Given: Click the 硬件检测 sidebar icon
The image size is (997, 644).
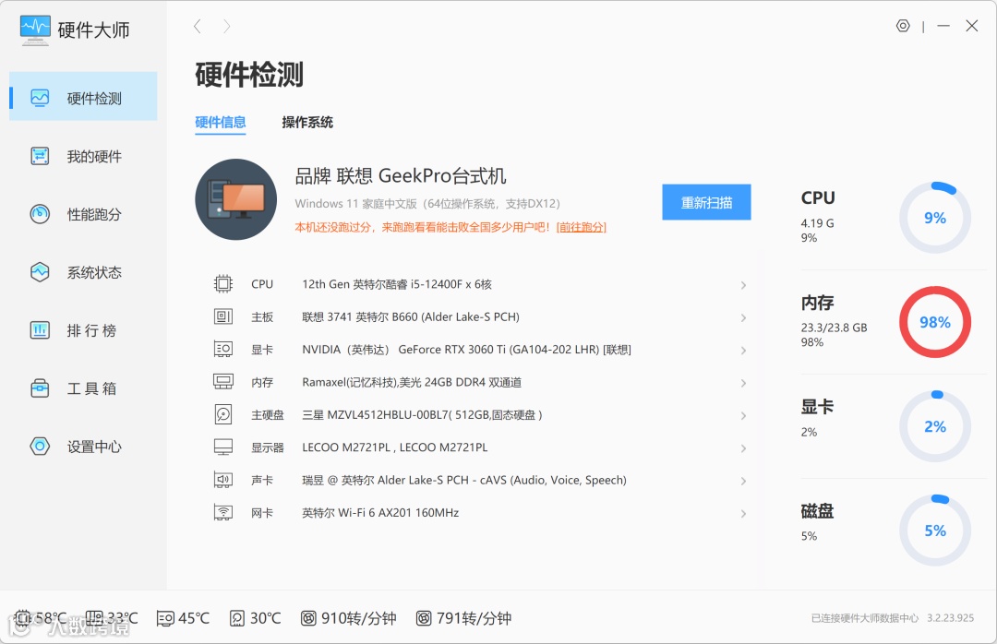Looking at the screenshot, I should [40, 98].
